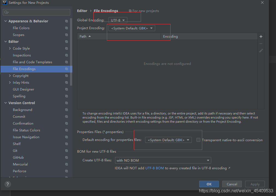
Task: Click the settings tree scrollbar
Action: 71,52
